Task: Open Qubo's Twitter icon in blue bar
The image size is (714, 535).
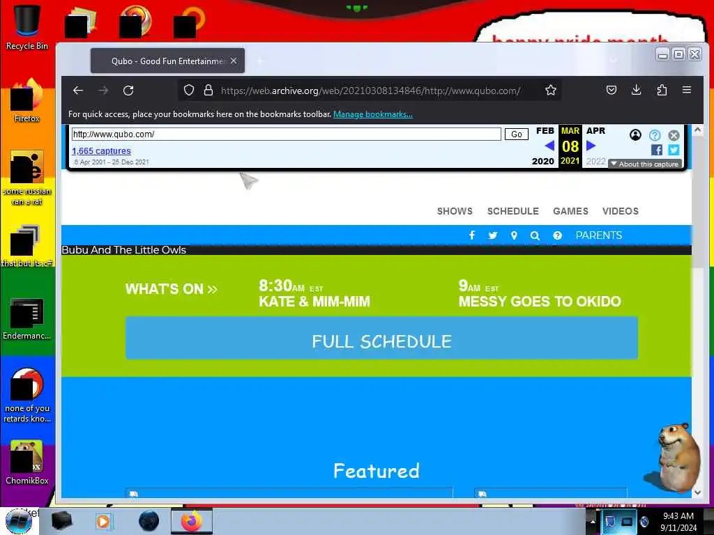Action: pyautogui.click(x=493, y=235)
